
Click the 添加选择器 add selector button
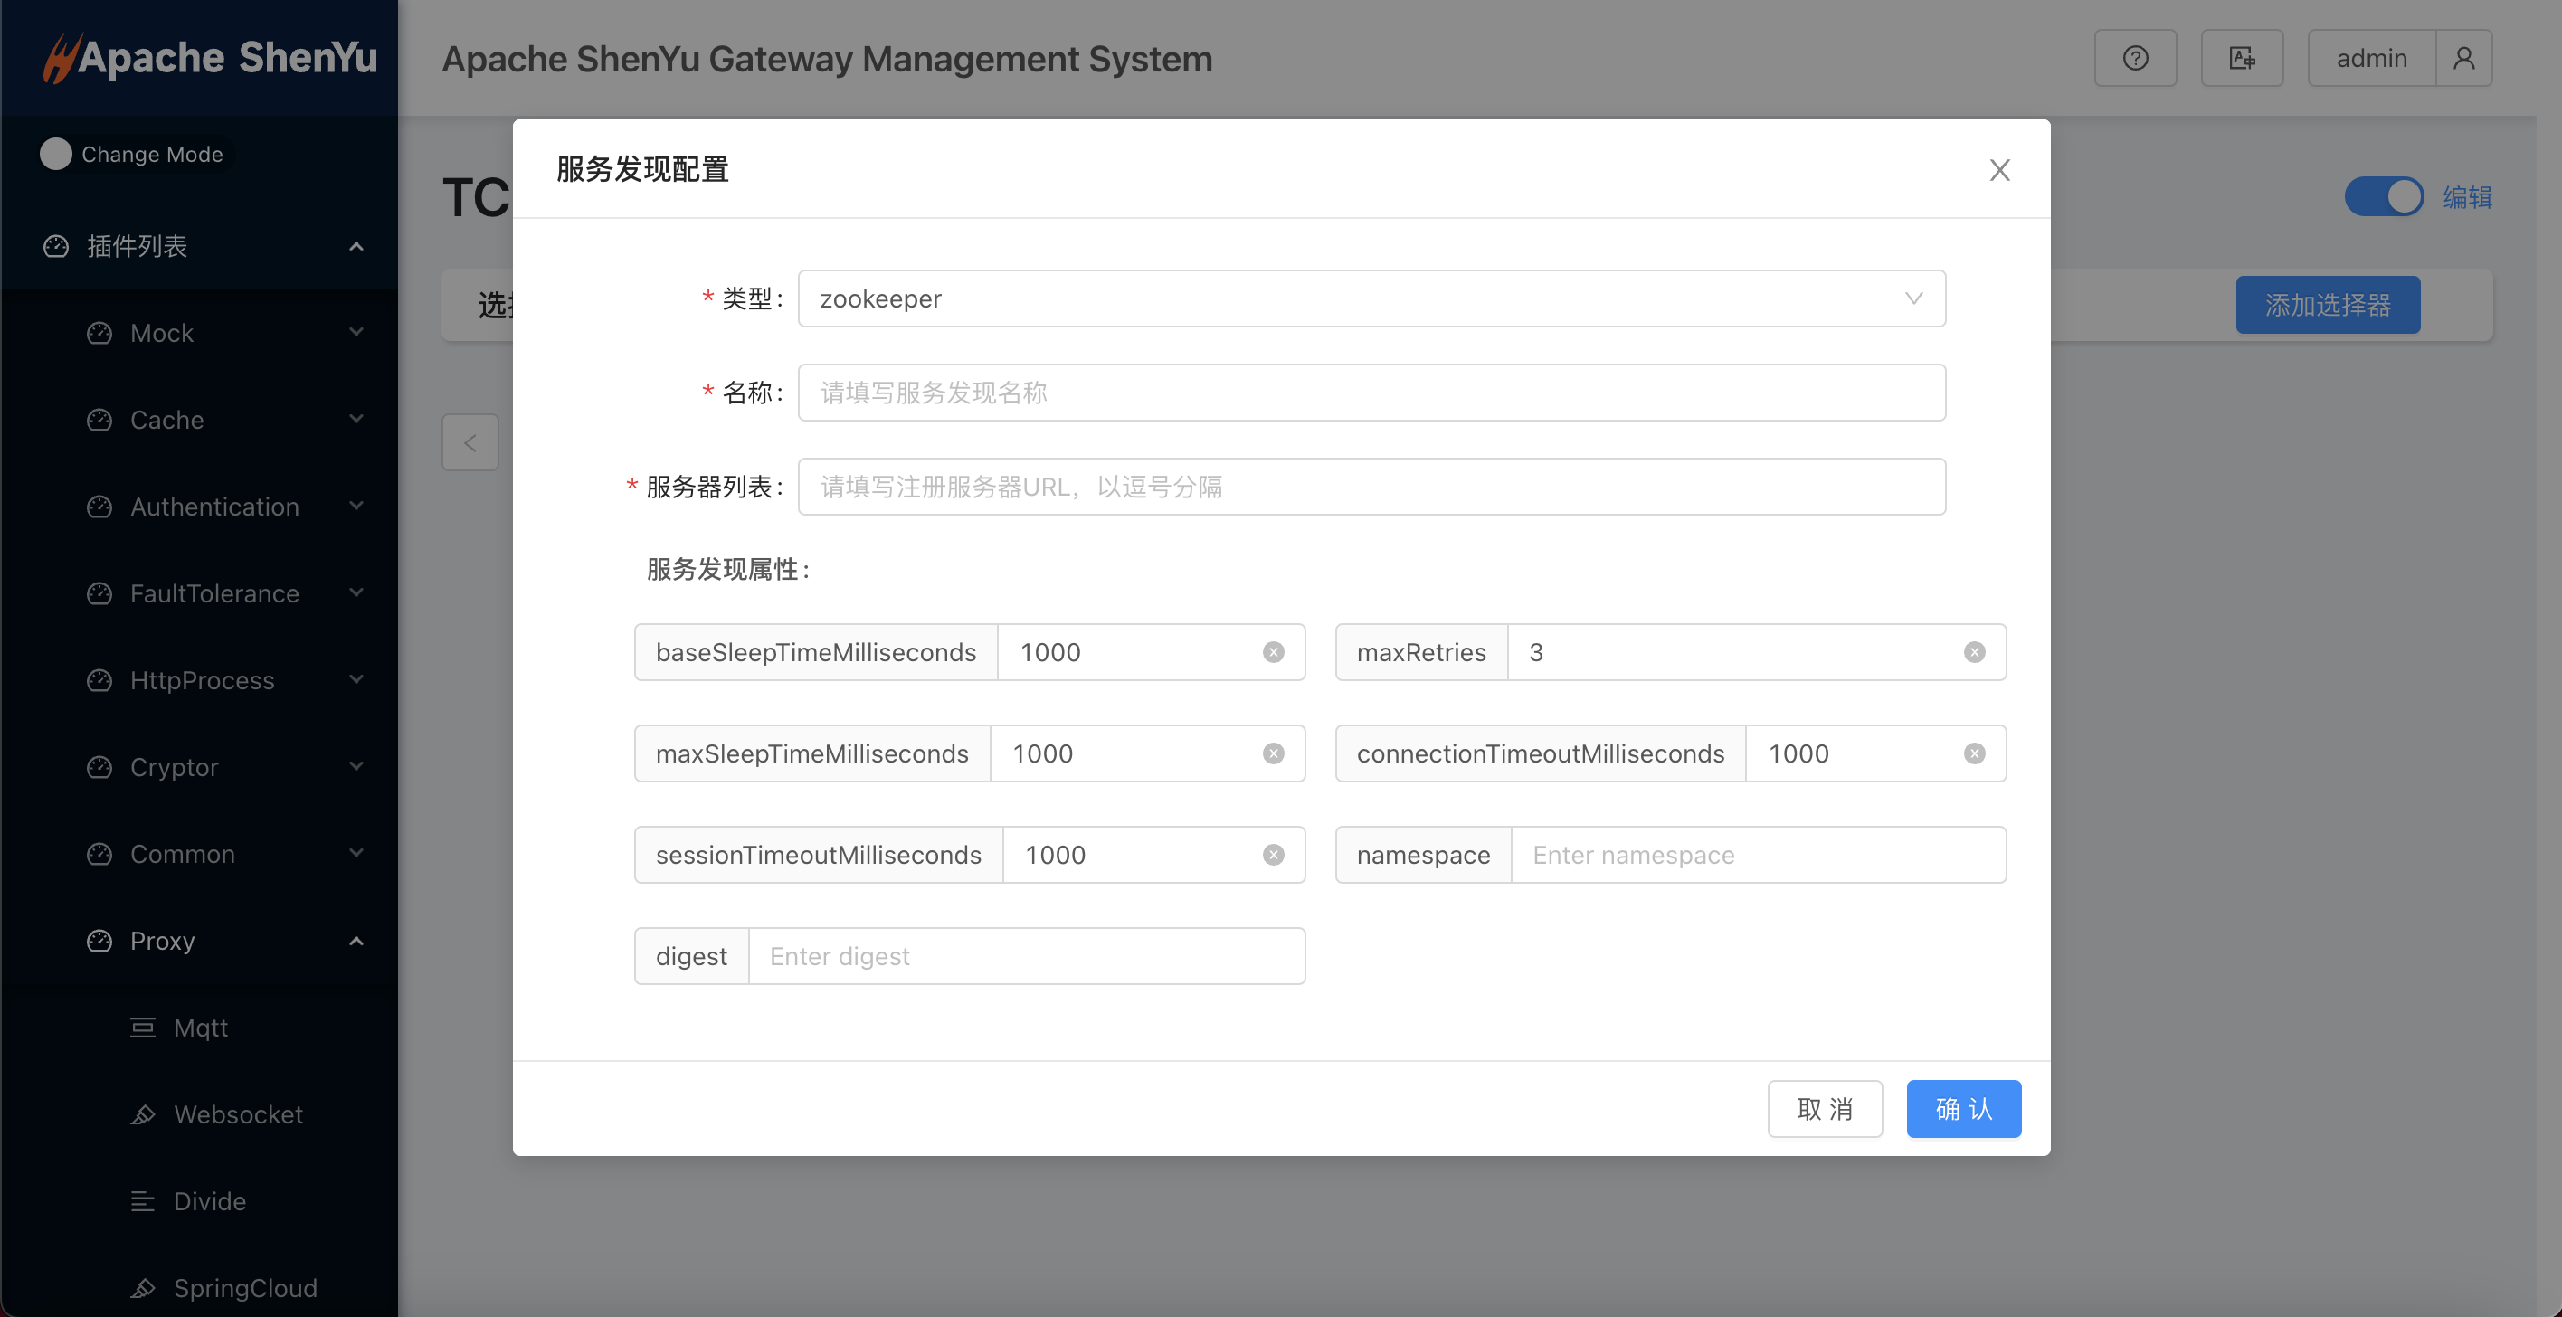(2330, 304)
